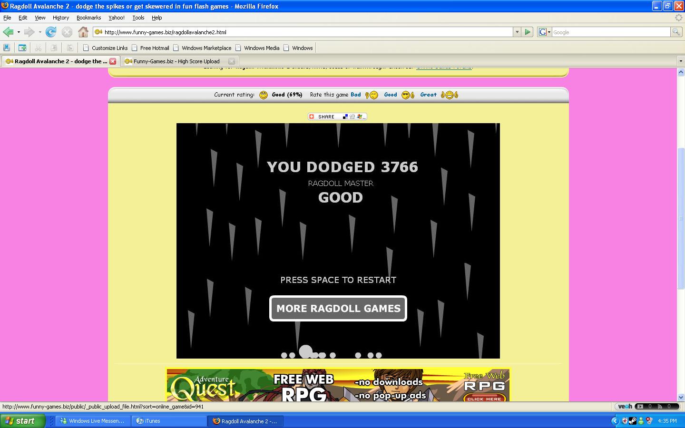Open the Back history dropdown arrow
The image size is (685, 428).
point(19,32)
